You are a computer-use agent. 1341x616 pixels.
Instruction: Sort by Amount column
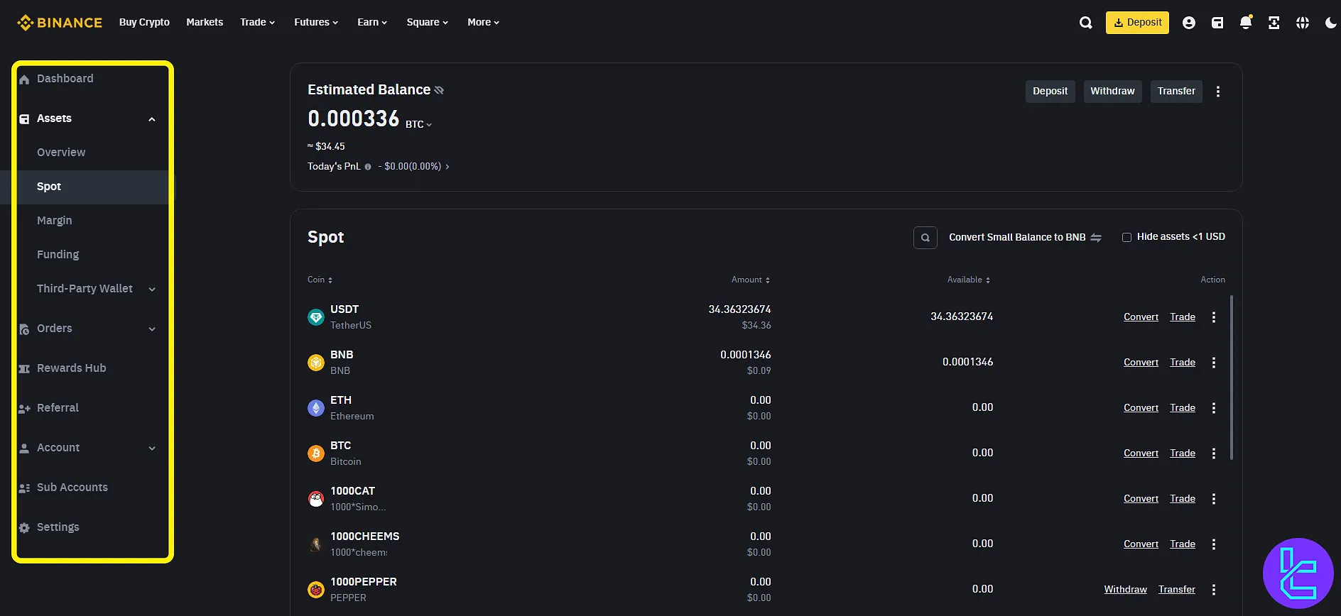[x=751, y=280]
